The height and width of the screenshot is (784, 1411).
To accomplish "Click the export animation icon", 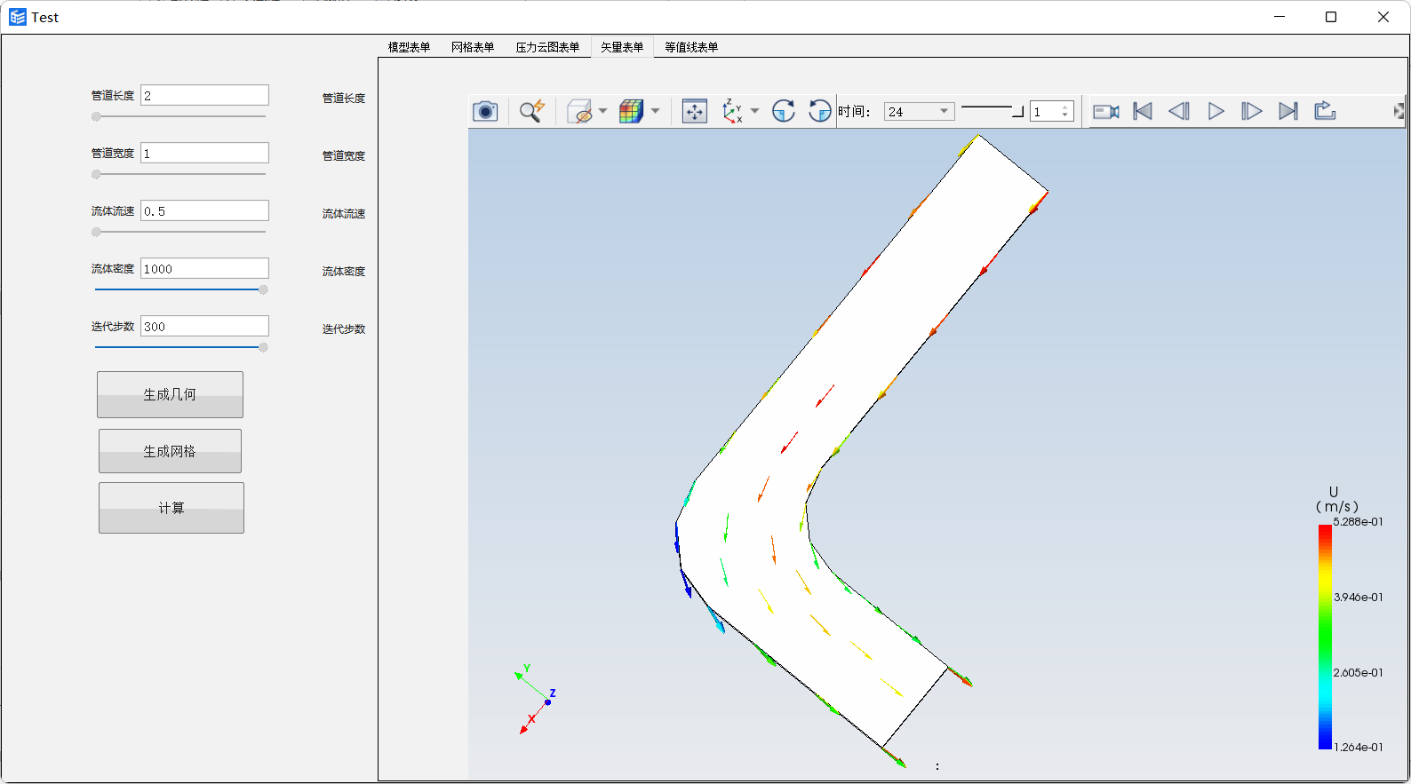I will coord(1325,111).
